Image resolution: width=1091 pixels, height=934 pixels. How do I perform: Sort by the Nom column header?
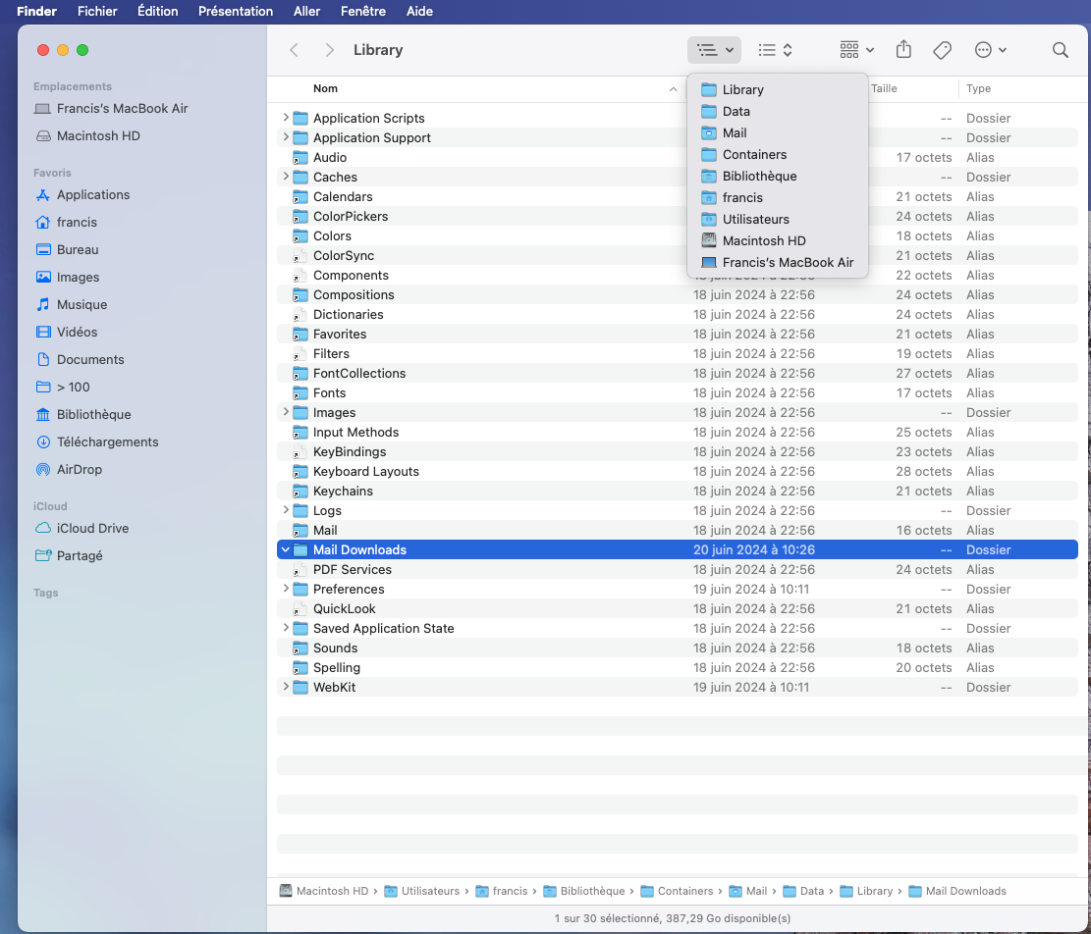click(x=325, y=89)
